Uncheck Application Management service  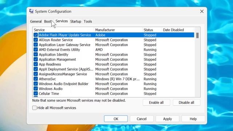click(x=36, y=59)
